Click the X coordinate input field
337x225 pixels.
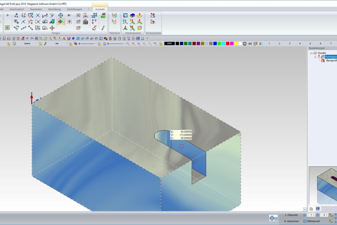182,131
